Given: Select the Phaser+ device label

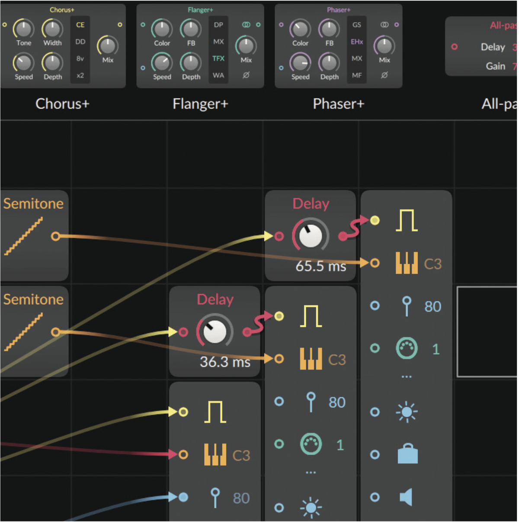Looking at the screenshot, I should [338, 104].
